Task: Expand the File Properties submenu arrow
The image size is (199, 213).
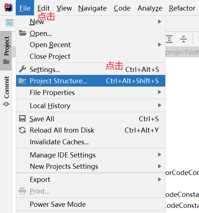Action: [x=159, y=92]
